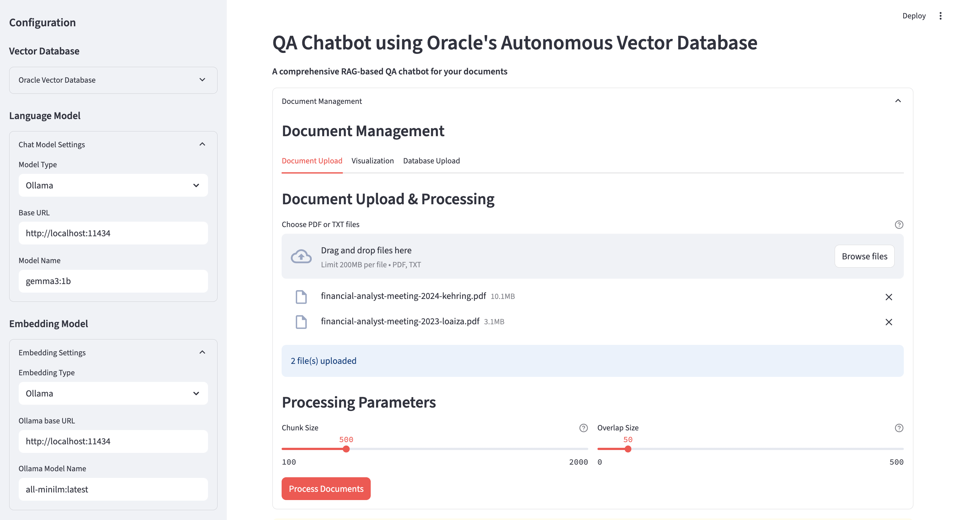The image size is (959, 520).
Task: Open the Model Type Ollama dropdown
Action: pos(113,185)
